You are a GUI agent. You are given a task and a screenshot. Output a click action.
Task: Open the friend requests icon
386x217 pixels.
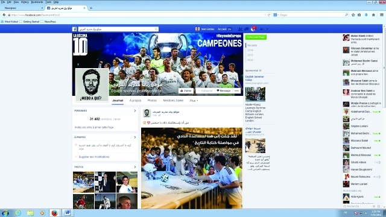(x=240, y=29)
